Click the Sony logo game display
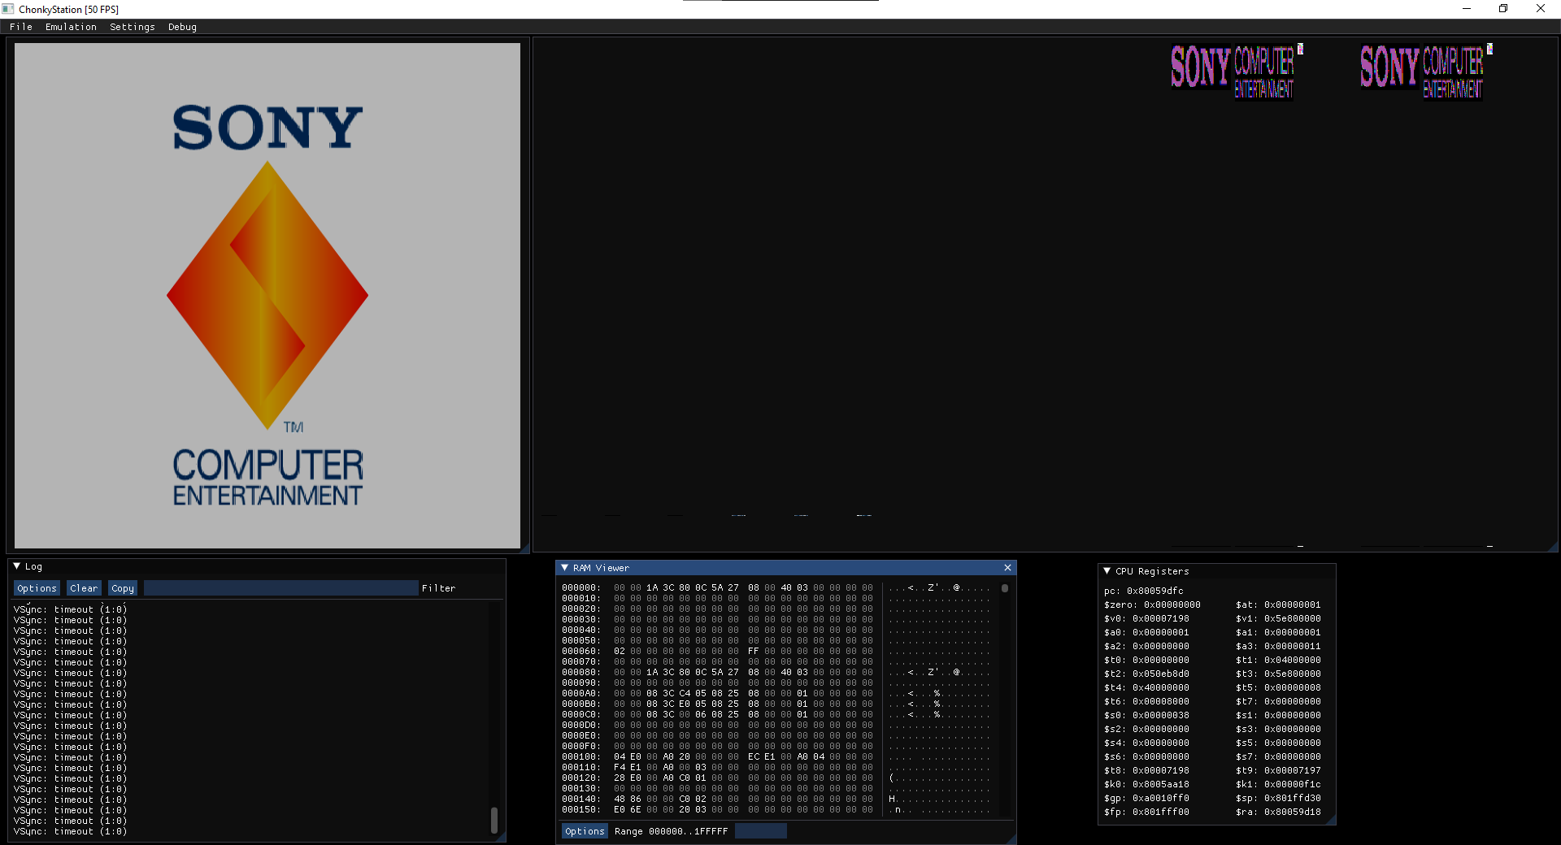This screenshot has height=845, width=1561. pyautogui.click(x=267, y=296)
